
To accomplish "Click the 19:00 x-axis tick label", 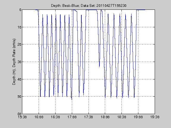I will [138, 117].
